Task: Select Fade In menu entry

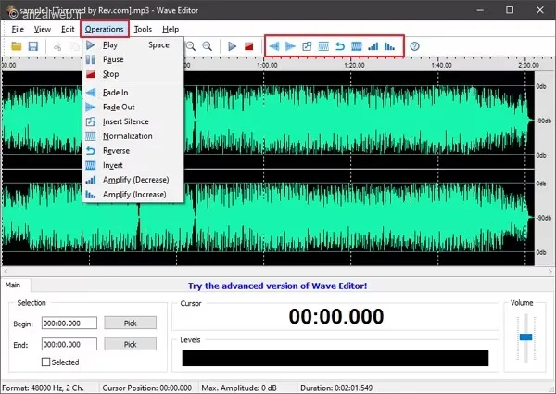Action: (133, 93)
